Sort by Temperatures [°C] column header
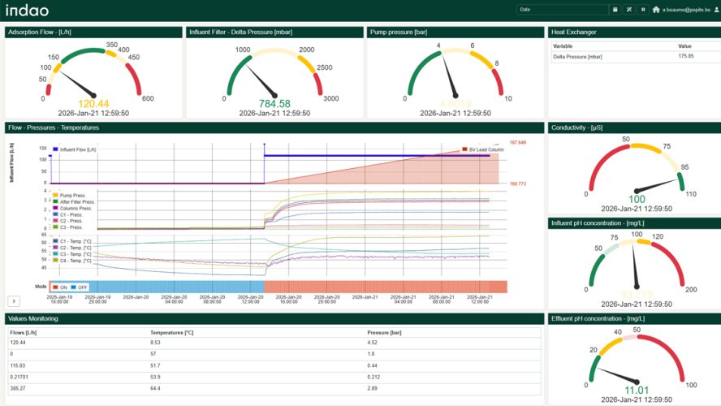 point(171,332)
